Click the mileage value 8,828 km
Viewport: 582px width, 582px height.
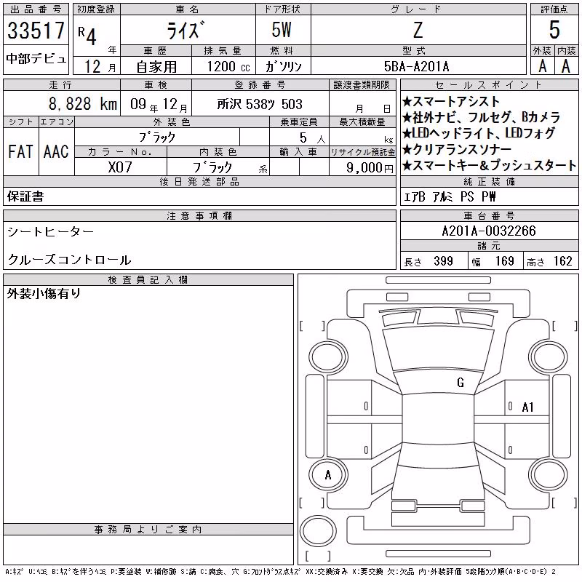click(x=83, y=103)
